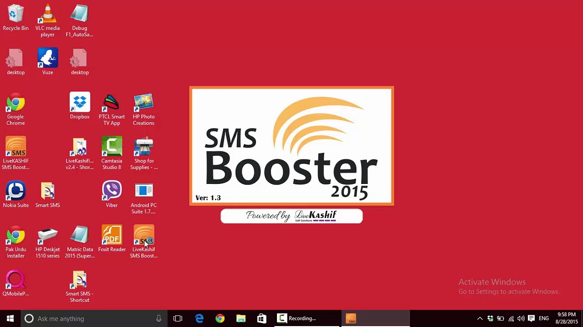Select LiveKASHIF SMS Boost icon under Google Chrome
The height and width of the screenshot is (327, 583).
click(x=15, y=154)
